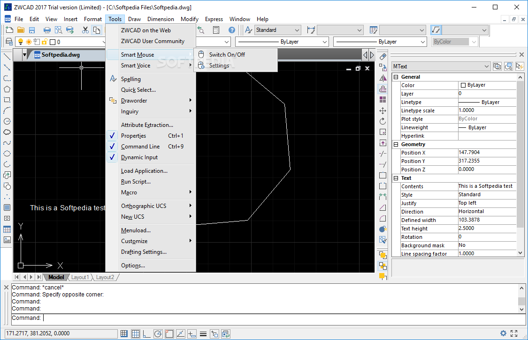Open the Dimension menu
The height and width of the screenshot is (340, 528).
pyautogui.click(x=161, y=19)
